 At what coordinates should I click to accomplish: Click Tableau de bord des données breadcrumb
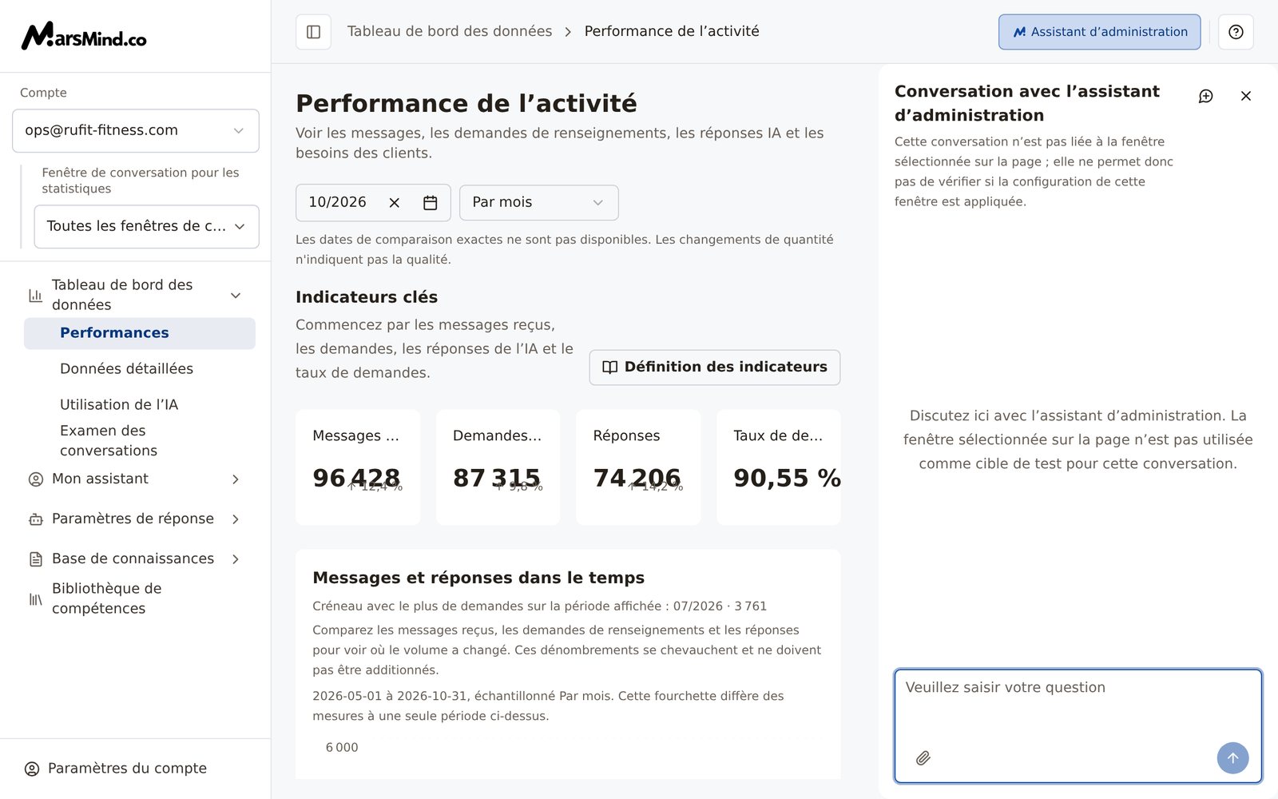coord(450,32)
